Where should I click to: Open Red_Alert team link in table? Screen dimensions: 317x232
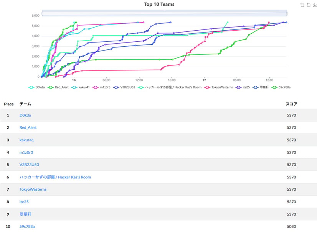(x=28, y=127)
